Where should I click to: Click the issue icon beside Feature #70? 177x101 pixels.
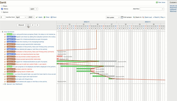pos(5,57)
